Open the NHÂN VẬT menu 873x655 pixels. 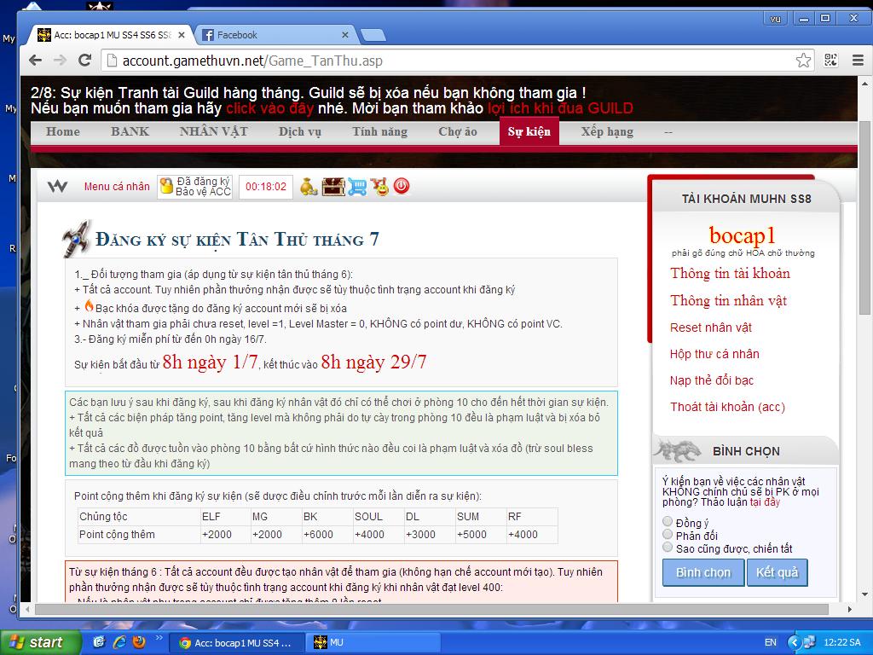214,132
